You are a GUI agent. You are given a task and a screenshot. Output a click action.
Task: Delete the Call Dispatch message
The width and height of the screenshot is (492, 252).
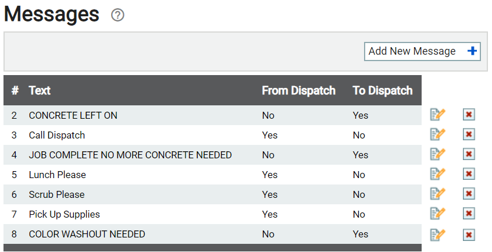(469, 134)
